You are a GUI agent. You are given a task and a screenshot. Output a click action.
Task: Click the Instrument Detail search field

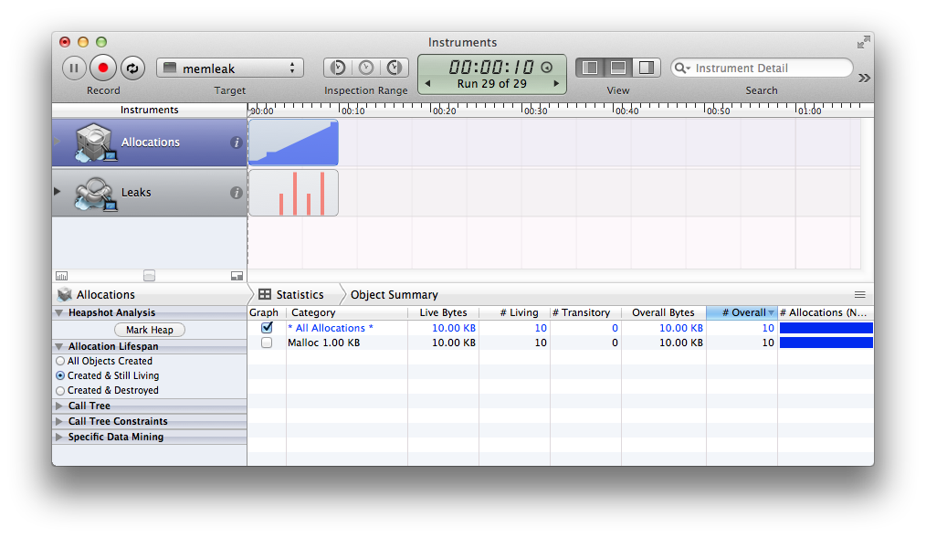(x=762, y=68)
